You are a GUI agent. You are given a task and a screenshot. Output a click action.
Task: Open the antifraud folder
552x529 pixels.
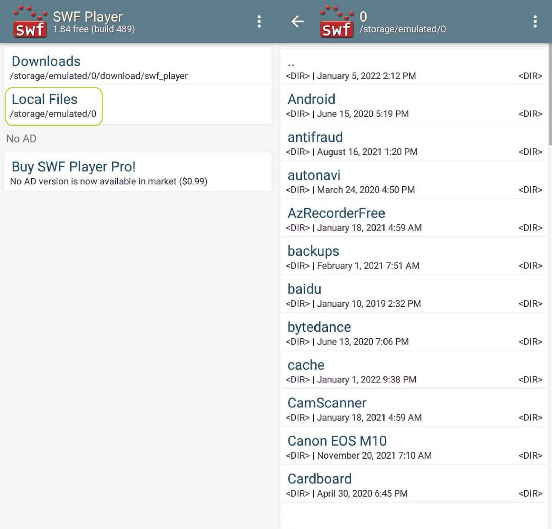[x=414, y=143]
